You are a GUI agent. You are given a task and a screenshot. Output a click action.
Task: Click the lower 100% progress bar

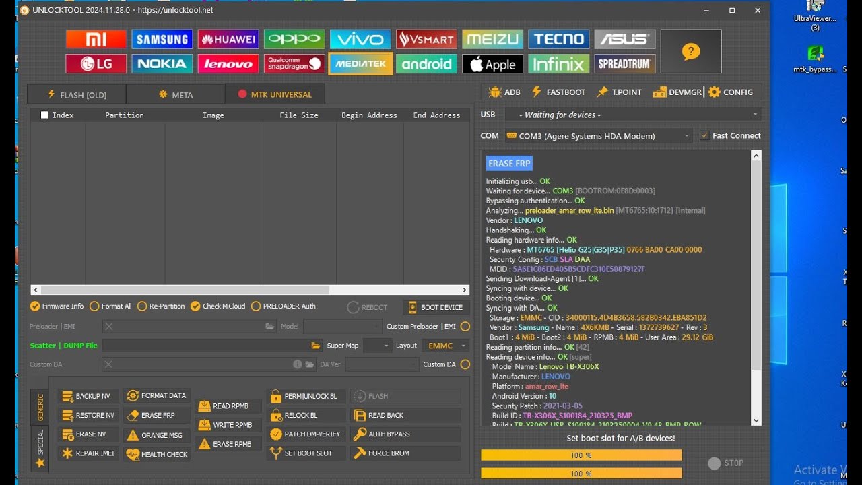pyautogui.click(x=581, y=474)
